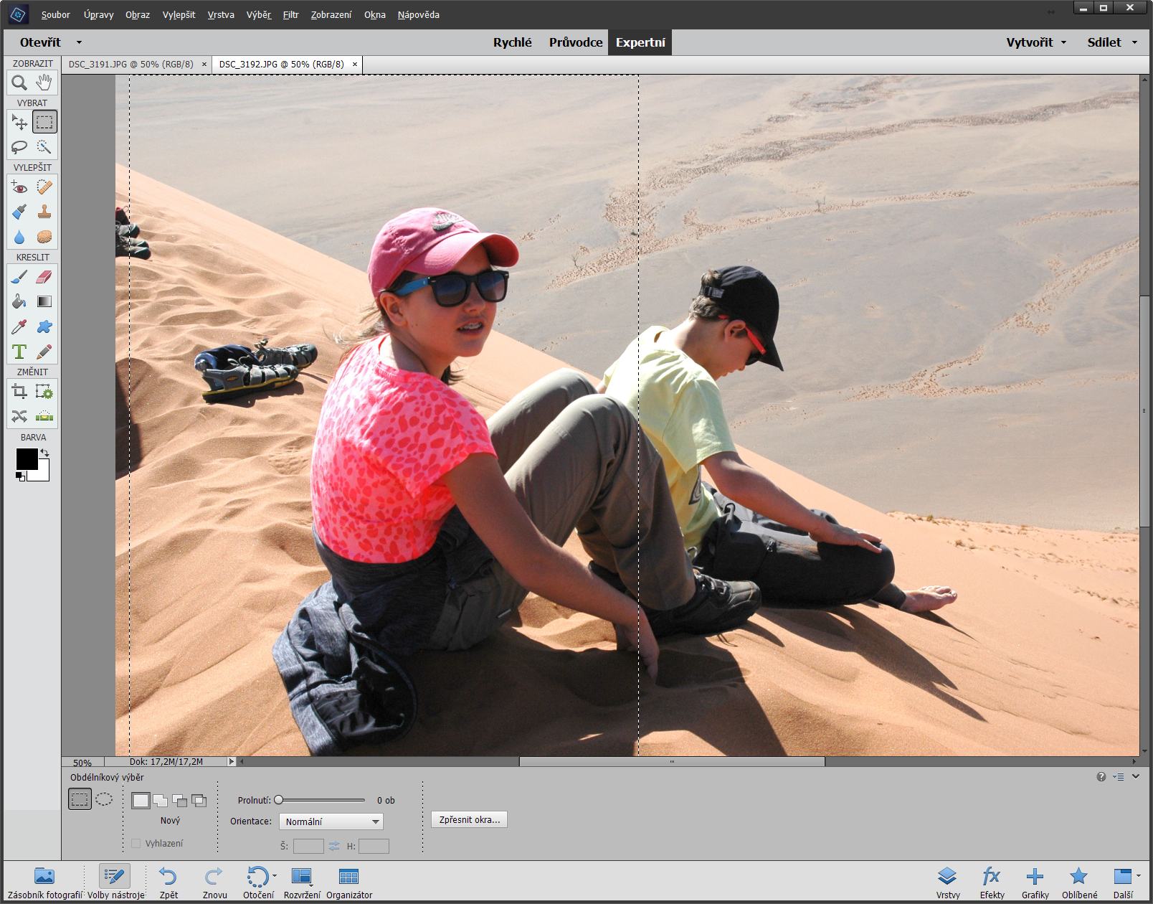Pick the Paint Bucket tool

(x=19, y=302)
